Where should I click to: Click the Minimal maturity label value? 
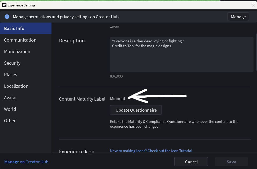pos(118,98)
